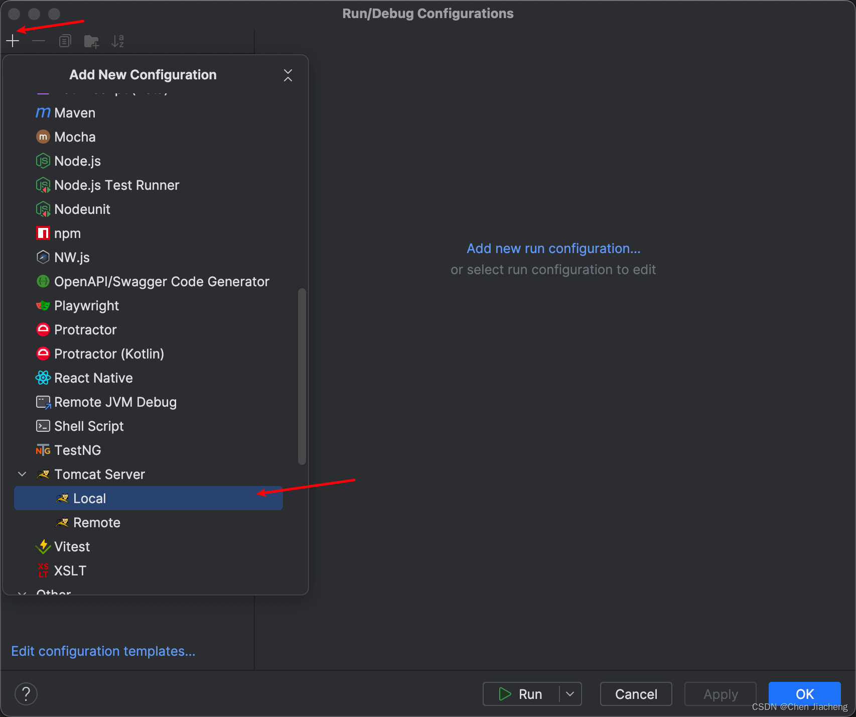This screenshot has width=856, height=717.
Task: Select the npm entry
Action: [148, 233]
